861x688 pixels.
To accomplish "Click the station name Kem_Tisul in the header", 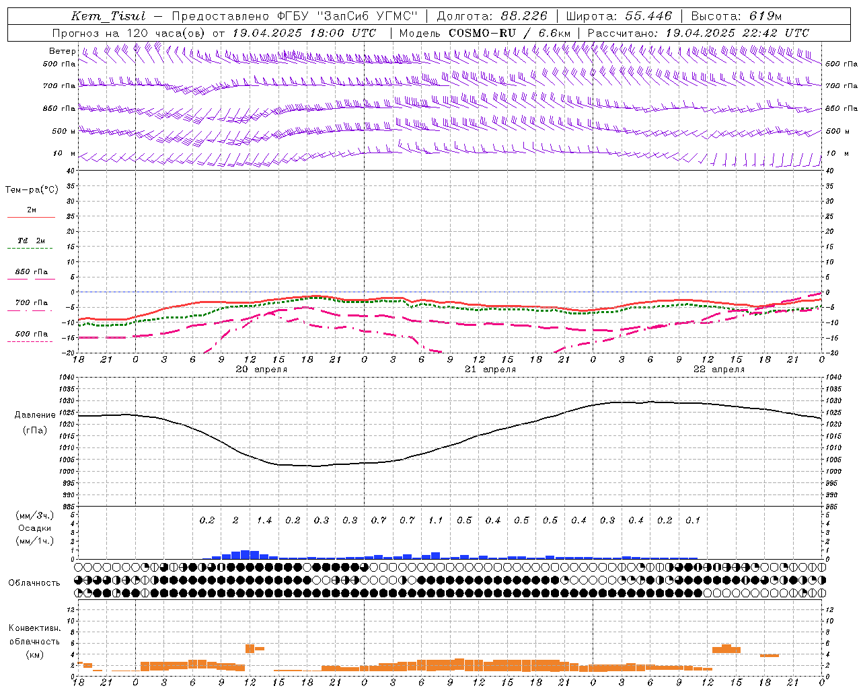I will tap(108, 17).
